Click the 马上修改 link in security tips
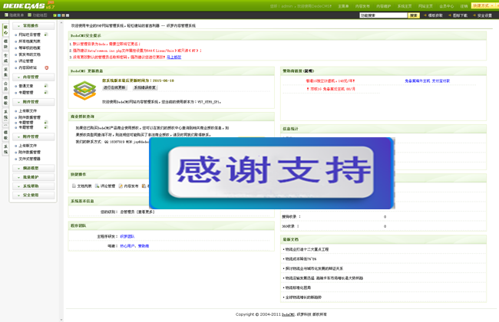Viewport: 499px width, 322px height. coord(173,58)
